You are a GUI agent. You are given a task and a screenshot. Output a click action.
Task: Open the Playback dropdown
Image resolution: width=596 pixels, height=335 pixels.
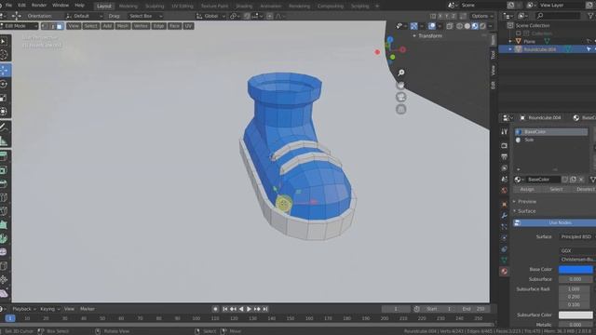[24, 309]
